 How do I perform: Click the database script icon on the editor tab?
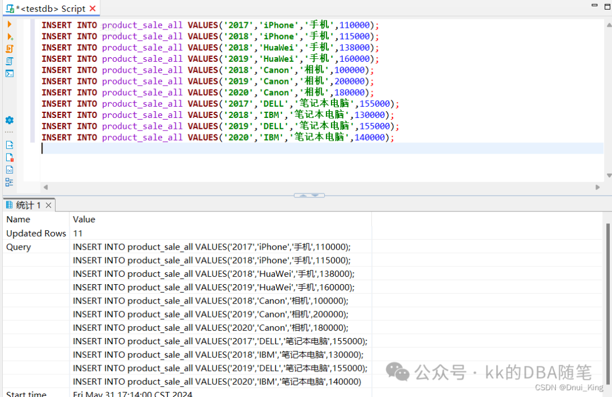click(x=10, y=9)
